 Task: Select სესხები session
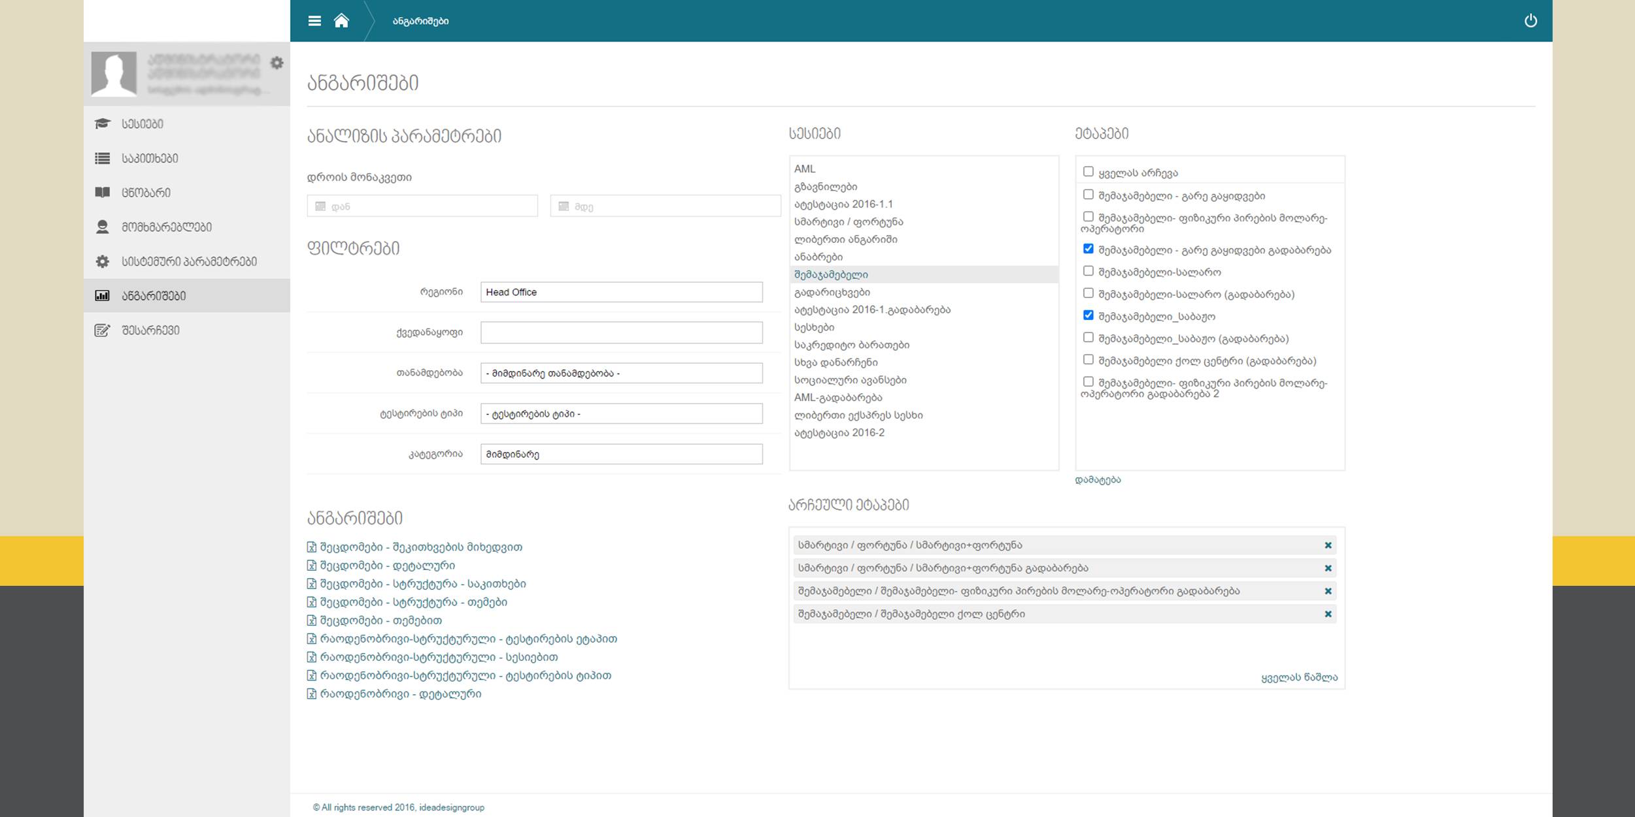924,327
